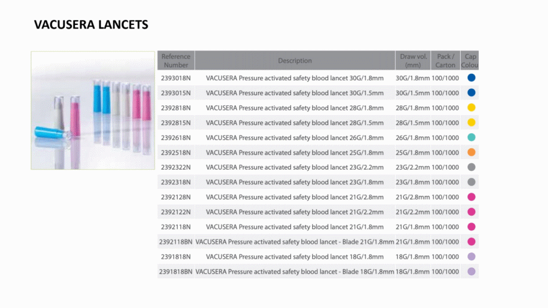Click reference number 2392122N
This screenshot has width=548, height=308.
(x=176, y=212)
